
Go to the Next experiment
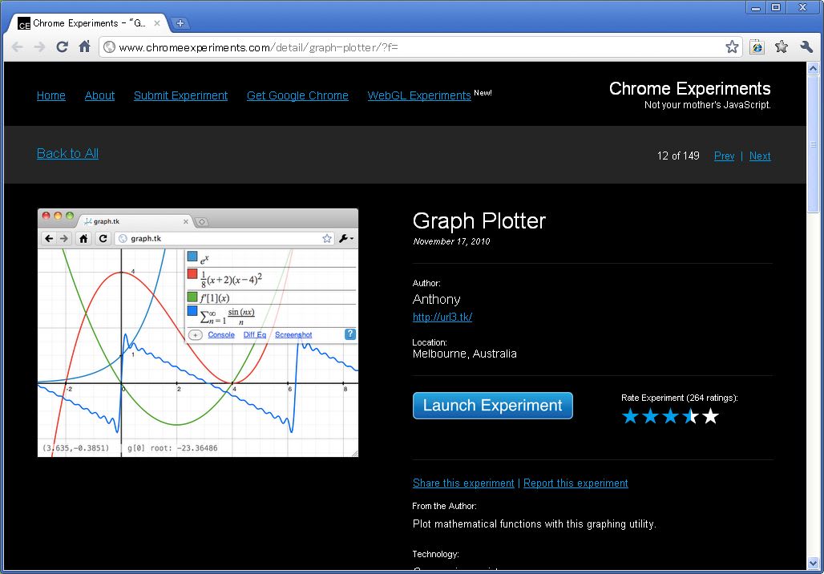tap(759, 156)
